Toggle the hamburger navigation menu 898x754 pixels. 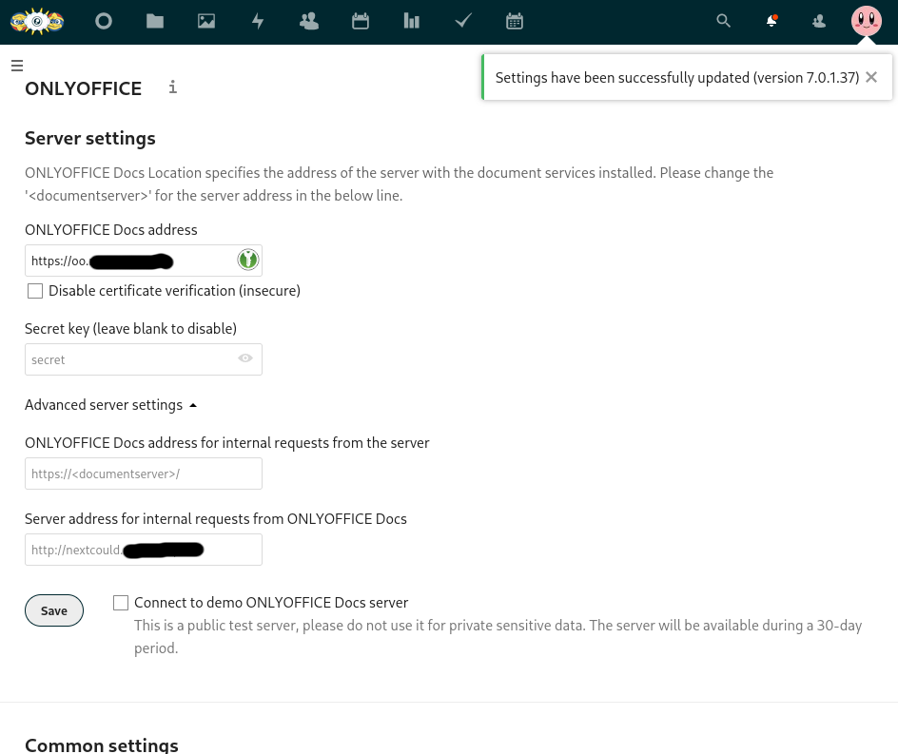pyautogui.click(x=17, y=66)
